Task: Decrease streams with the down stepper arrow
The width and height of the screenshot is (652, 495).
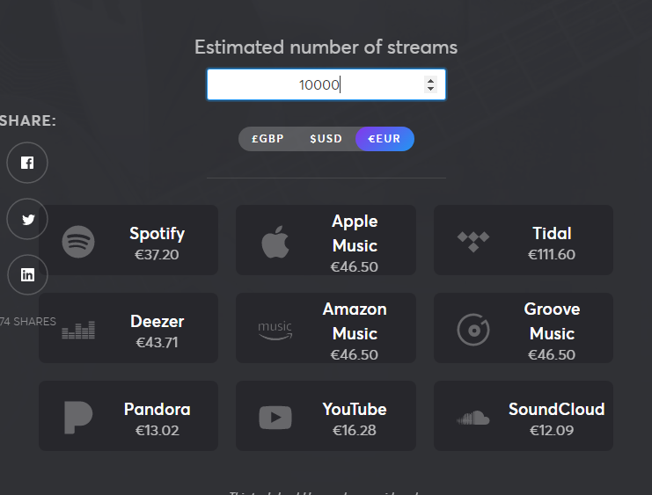Action: click(x=431, y=89)
